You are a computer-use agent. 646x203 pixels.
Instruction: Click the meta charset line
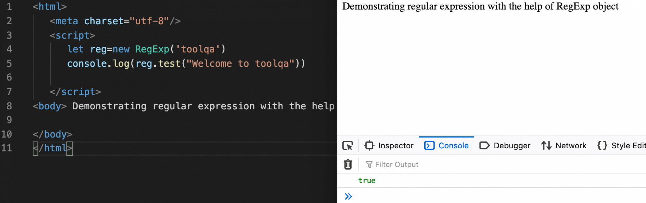(x=115, y=21)
